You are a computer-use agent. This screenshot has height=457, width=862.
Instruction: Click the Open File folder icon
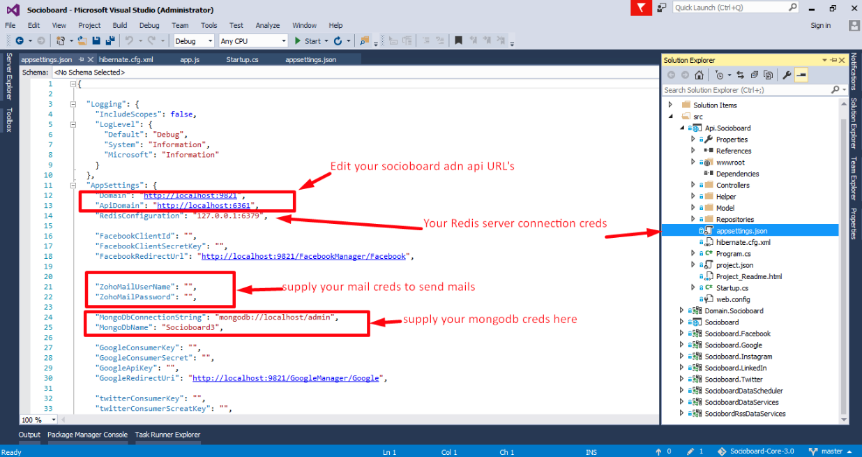82,40
